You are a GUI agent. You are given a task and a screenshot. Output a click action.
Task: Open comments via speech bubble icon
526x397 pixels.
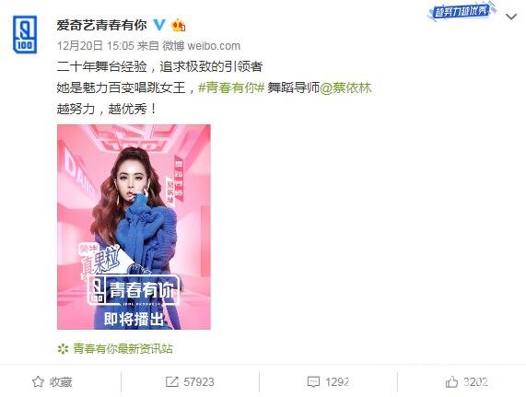click(x=313, y=382)
